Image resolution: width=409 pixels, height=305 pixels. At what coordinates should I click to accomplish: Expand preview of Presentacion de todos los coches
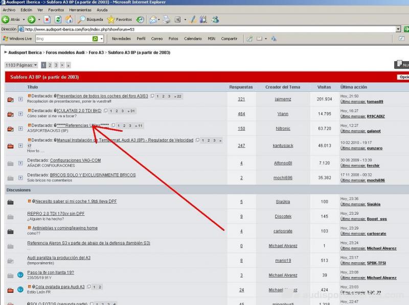20,99
